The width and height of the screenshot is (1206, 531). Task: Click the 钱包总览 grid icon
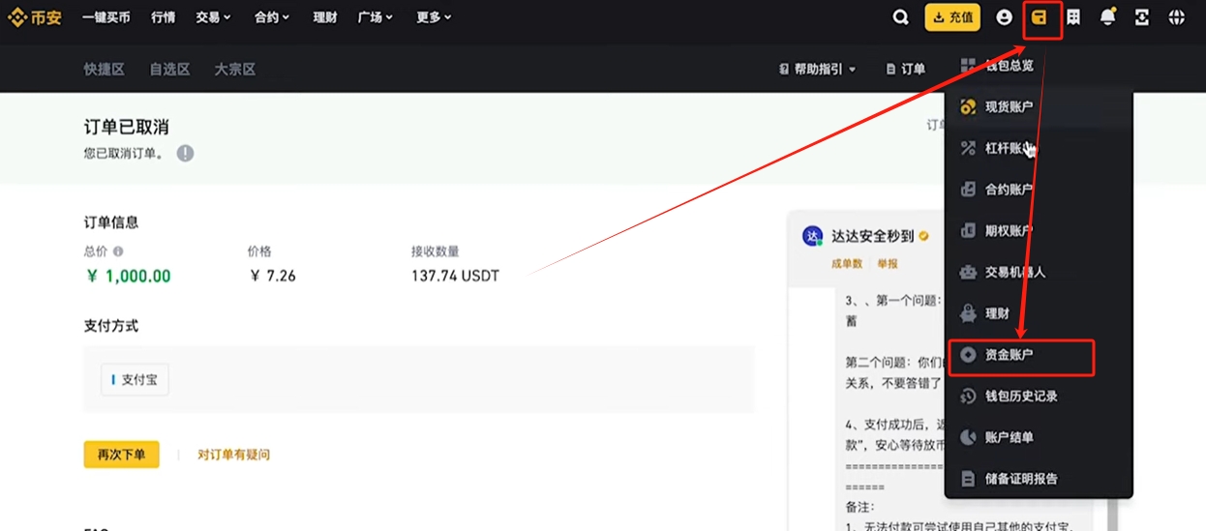tap(967, 66)
